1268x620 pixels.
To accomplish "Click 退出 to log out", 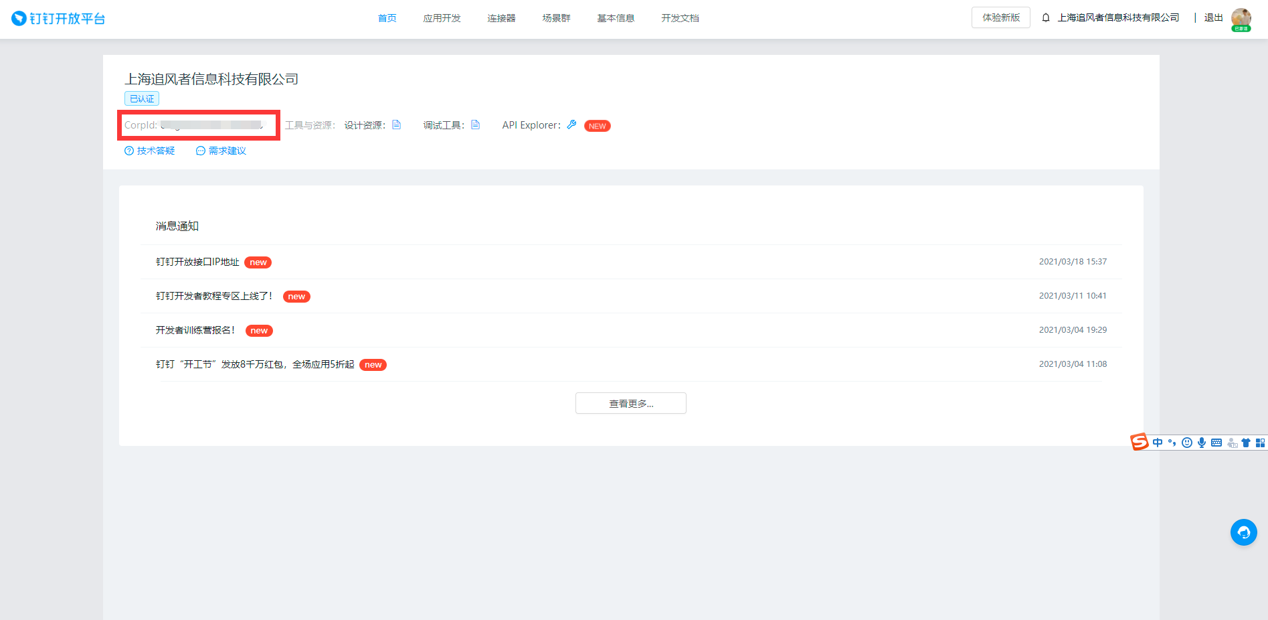I will 1213,18.
